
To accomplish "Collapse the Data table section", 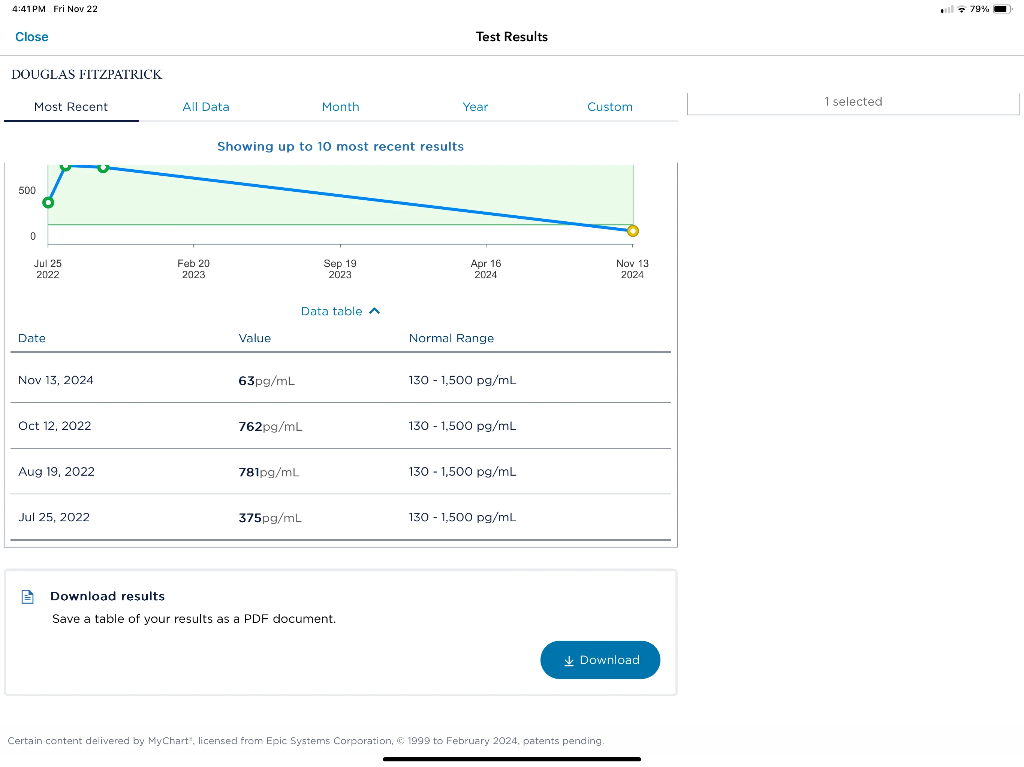I will click(x=340, y=311).
